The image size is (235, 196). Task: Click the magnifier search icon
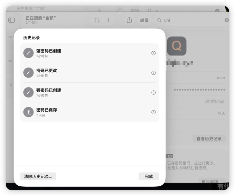(x=159, y=20)
